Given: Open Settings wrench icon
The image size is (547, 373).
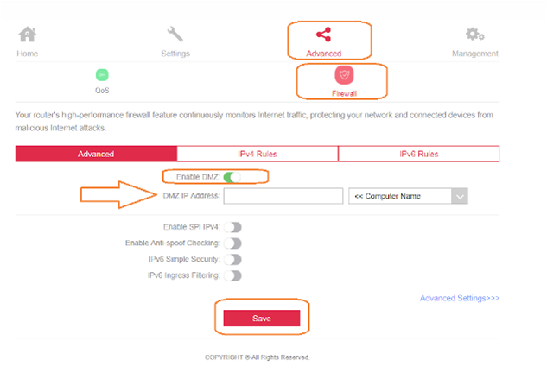Looking at the screenshot, I should click(175, 35).
